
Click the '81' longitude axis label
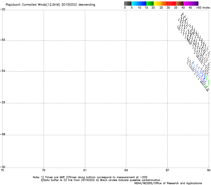(85, 170)
